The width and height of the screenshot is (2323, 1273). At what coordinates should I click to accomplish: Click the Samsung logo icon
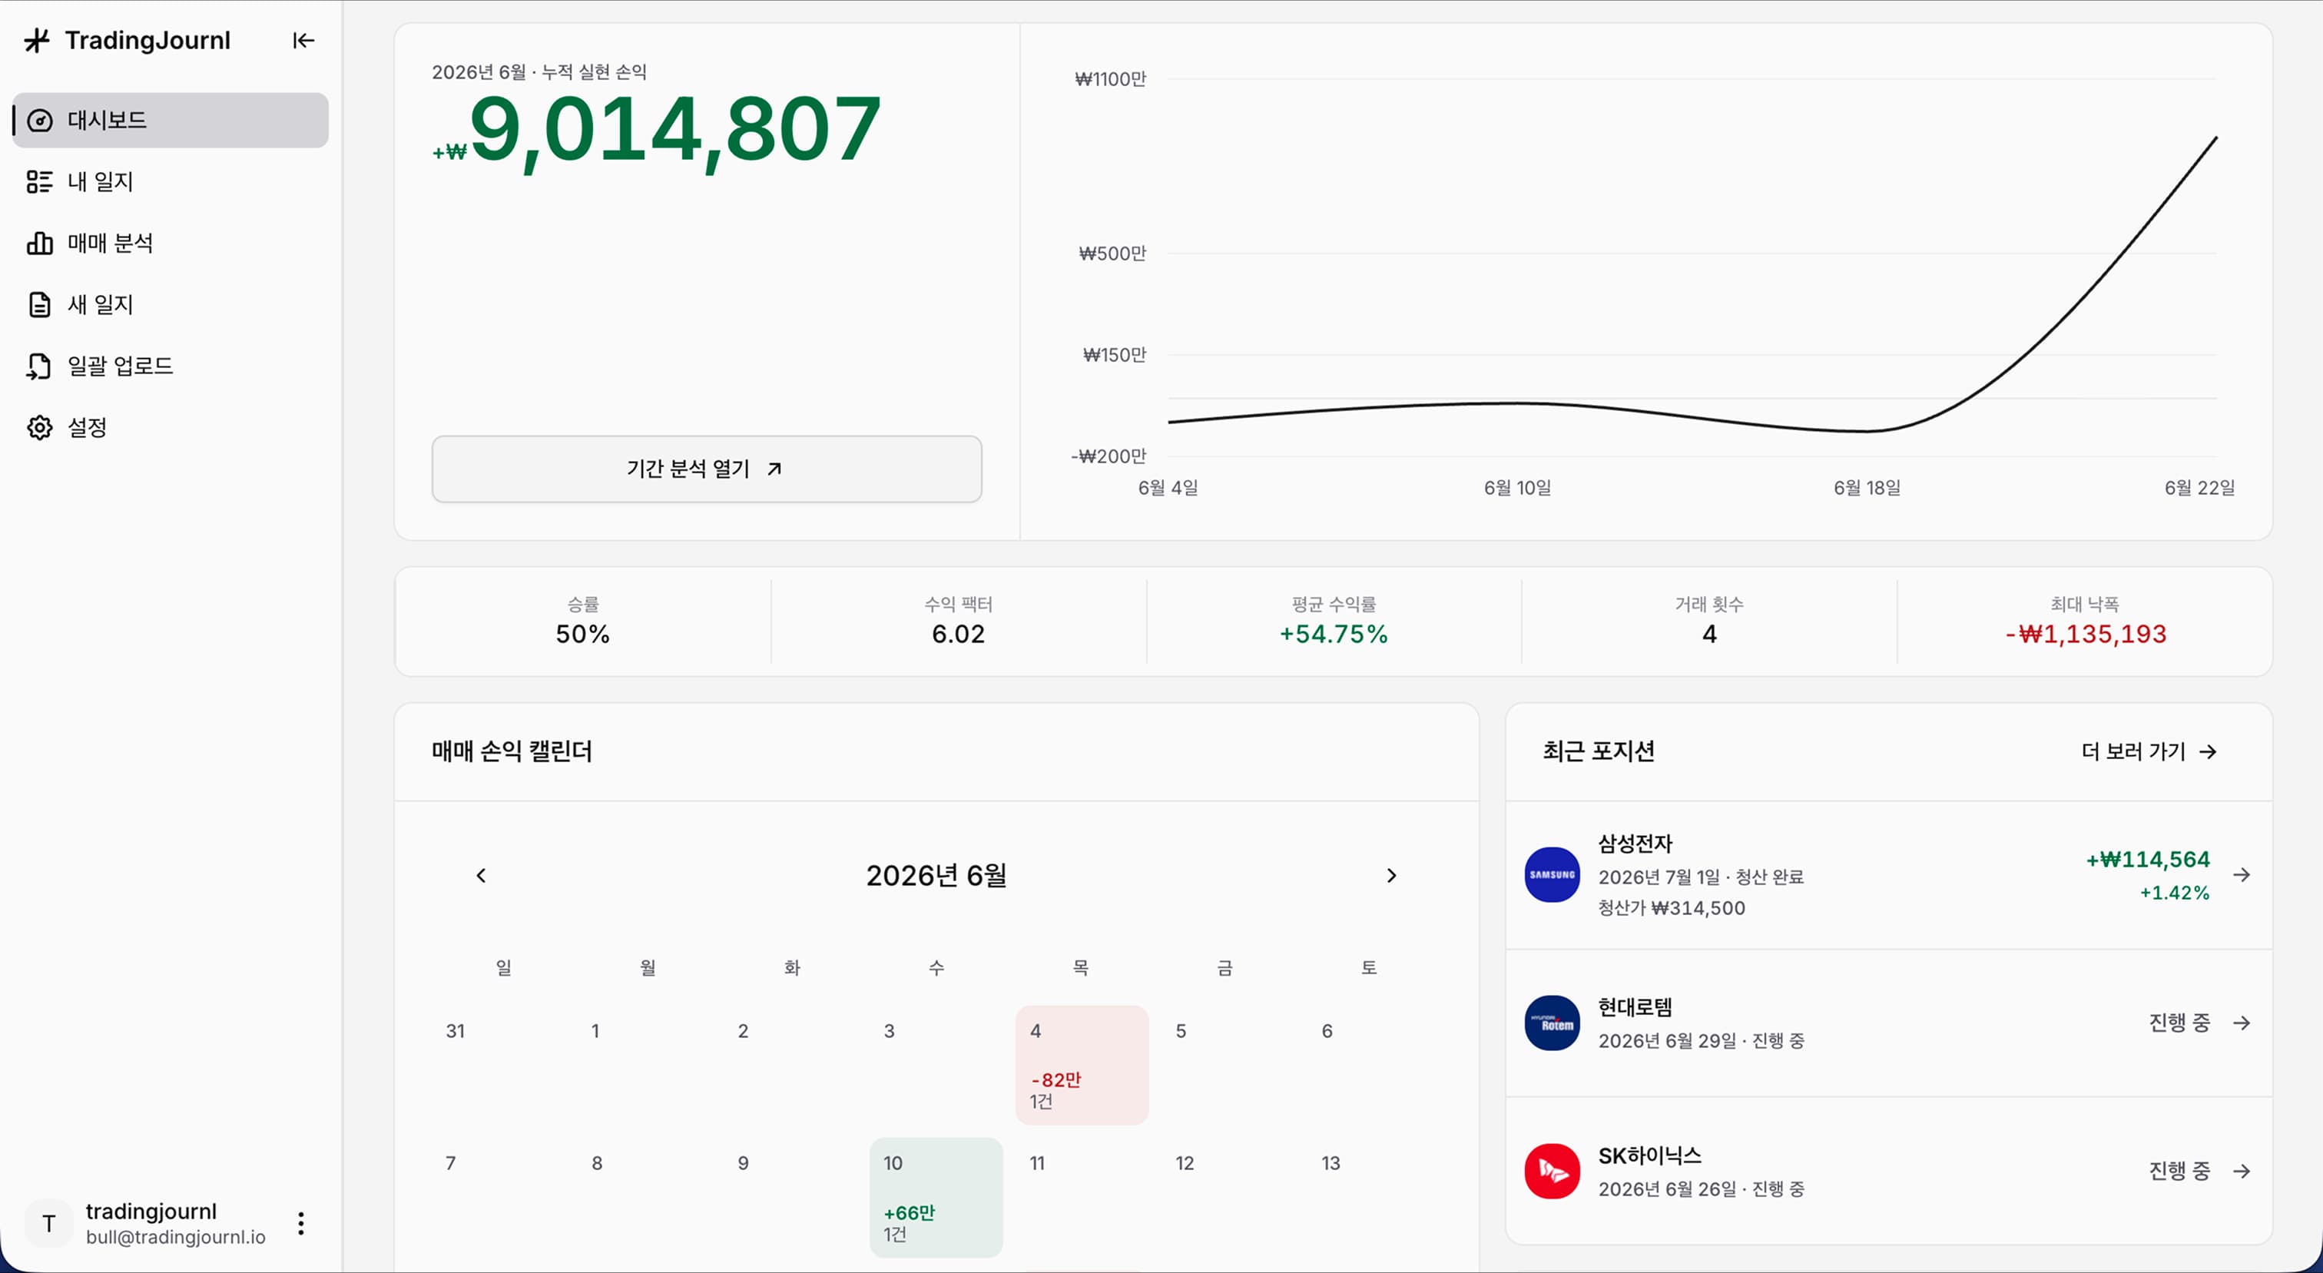(1552, 874)
